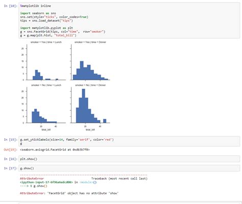Select the g.show() code cell
The height and width of the screenshot is (204, 242).
(x=129, y=168)
